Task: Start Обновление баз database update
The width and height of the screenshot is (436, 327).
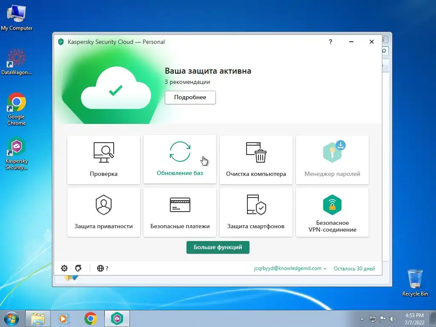Action: click(x=180, y=159)
